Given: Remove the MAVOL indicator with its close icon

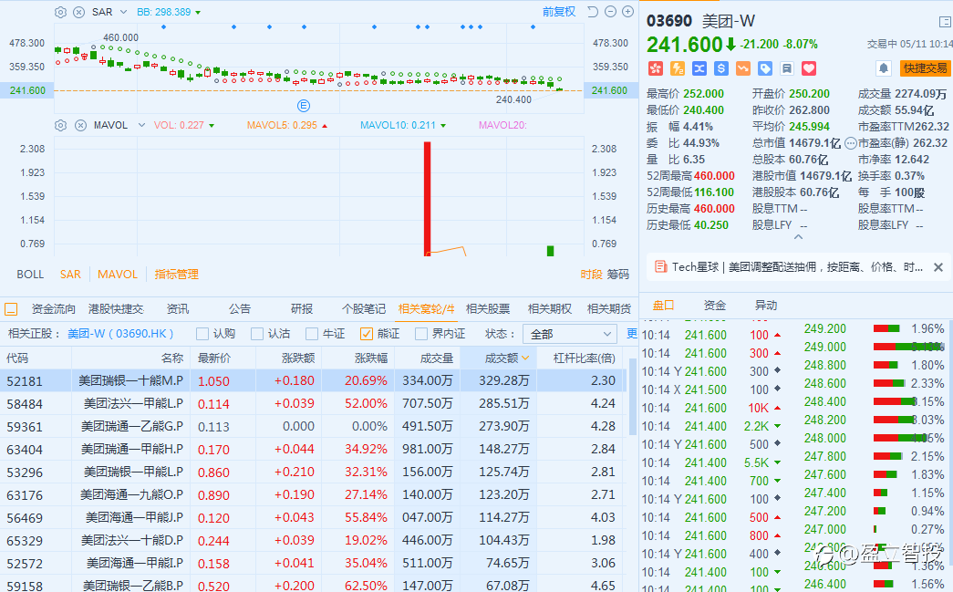Looking at the screenshot, I should [80, 125].
